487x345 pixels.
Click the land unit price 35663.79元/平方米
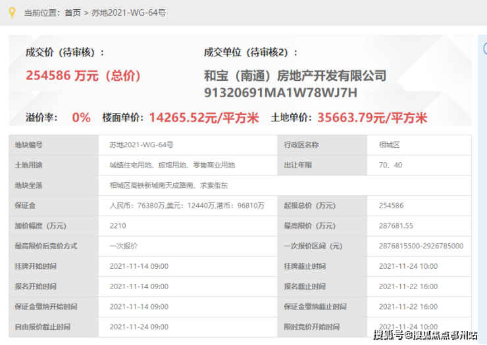(372, 118)
